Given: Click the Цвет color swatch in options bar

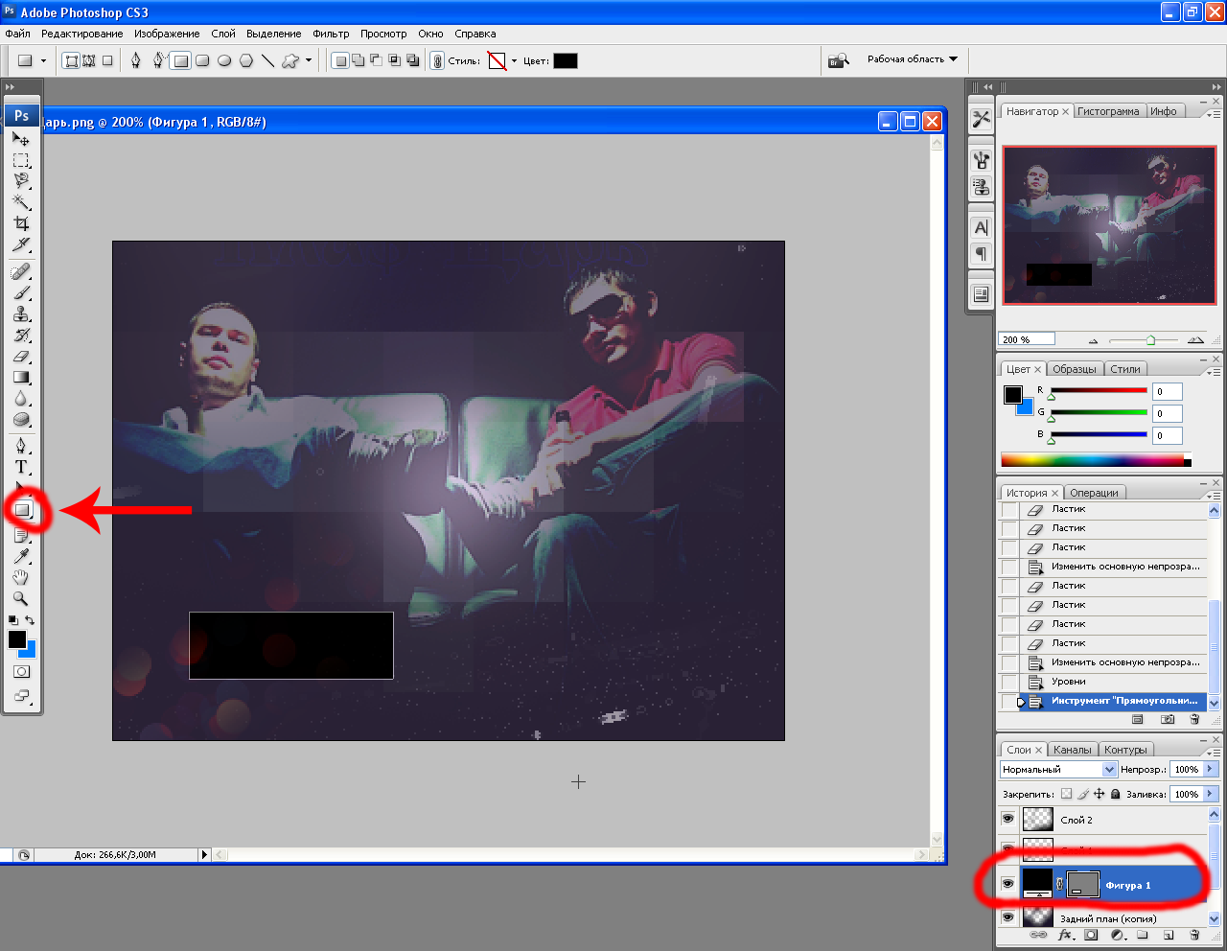Looking at the screenshot, I should pyautogui.click(x=566, y=61).
